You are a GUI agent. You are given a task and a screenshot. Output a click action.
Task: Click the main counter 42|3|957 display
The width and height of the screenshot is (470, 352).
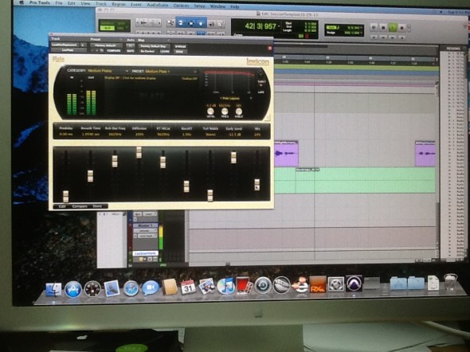260,26
